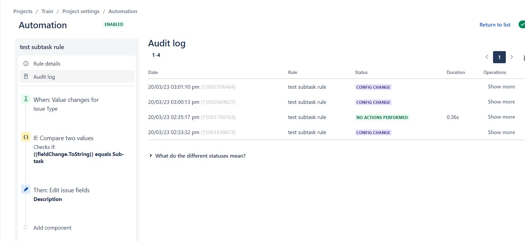Click the Return to list link
The height and width of the screenshot is (241, 525).
coord(495,25)
